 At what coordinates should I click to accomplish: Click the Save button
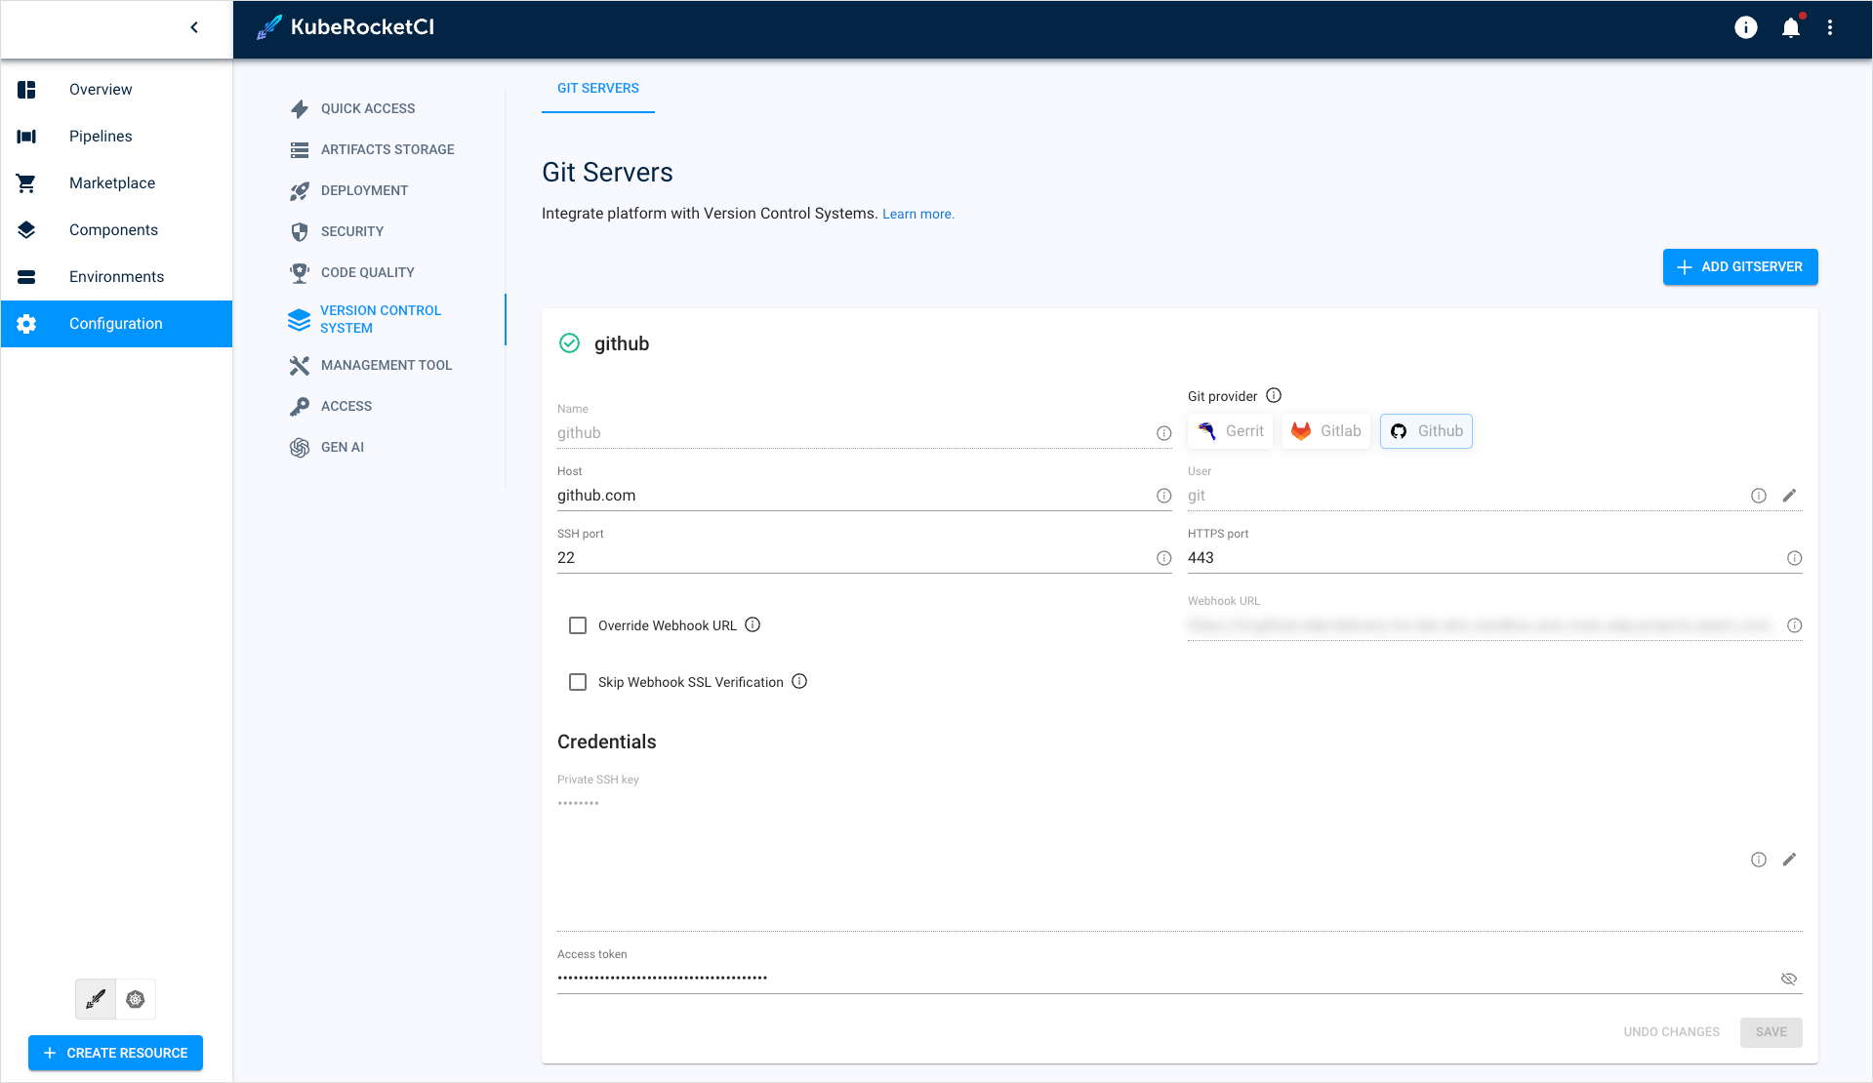click(x=1771, y=1032)
